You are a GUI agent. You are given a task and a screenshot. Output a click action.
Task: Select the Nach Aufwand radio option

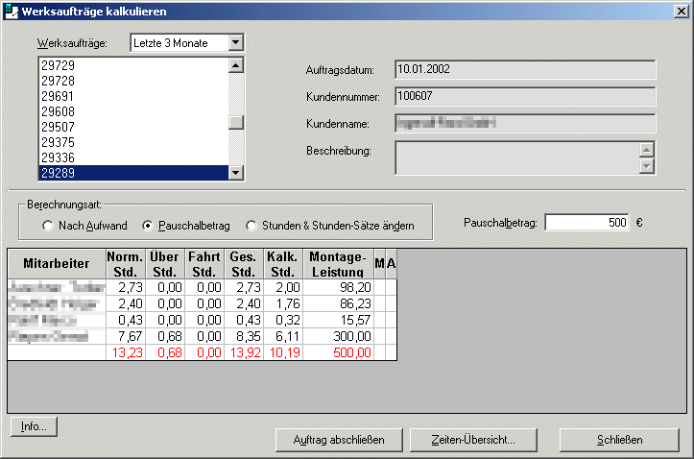pos(48,226)
